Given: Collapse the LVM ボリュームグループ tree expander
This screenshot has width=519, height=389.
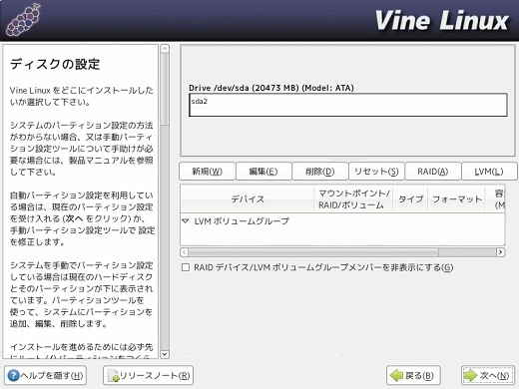Looking at the screenshot, I should [186, 220].
